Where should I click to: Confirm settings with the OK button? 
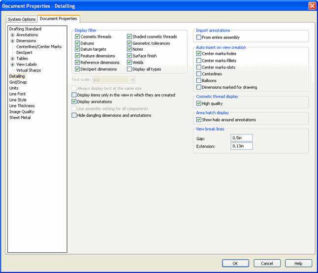click(x=235, y=263)
